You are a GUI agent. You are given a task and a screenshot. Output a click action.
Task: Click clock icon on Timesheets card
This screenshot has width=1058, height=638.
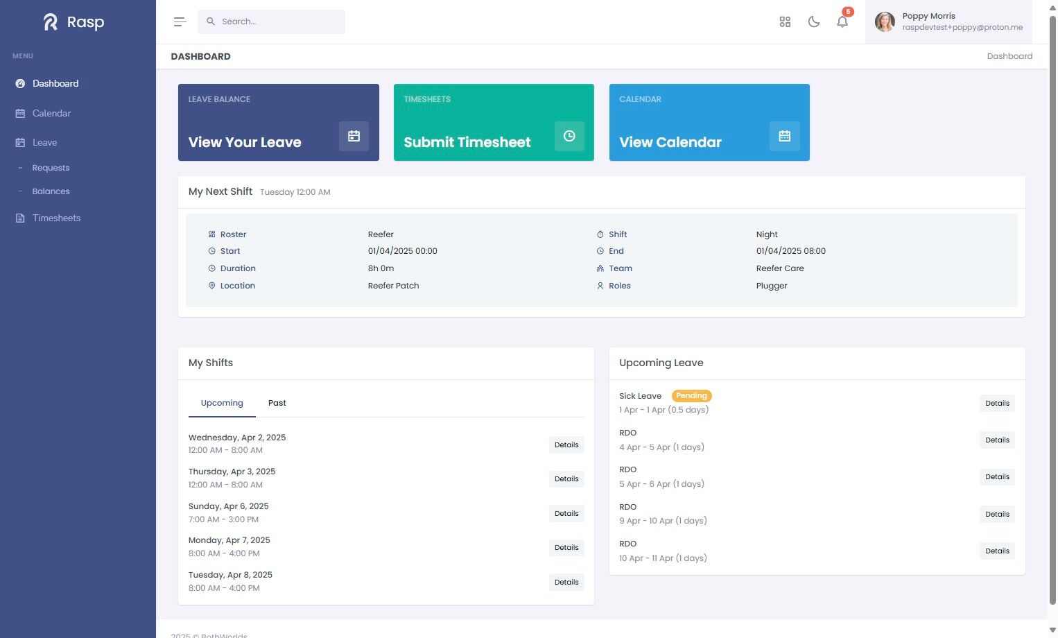coord(569,136)
